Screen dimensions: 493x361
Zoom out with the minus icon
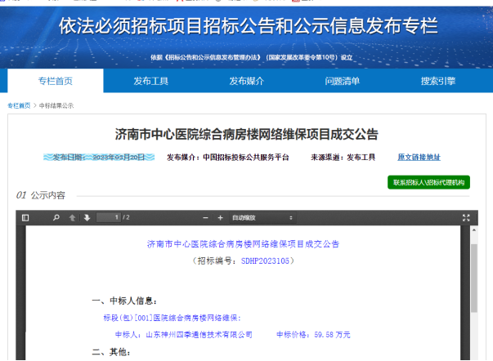coord(204,218)
